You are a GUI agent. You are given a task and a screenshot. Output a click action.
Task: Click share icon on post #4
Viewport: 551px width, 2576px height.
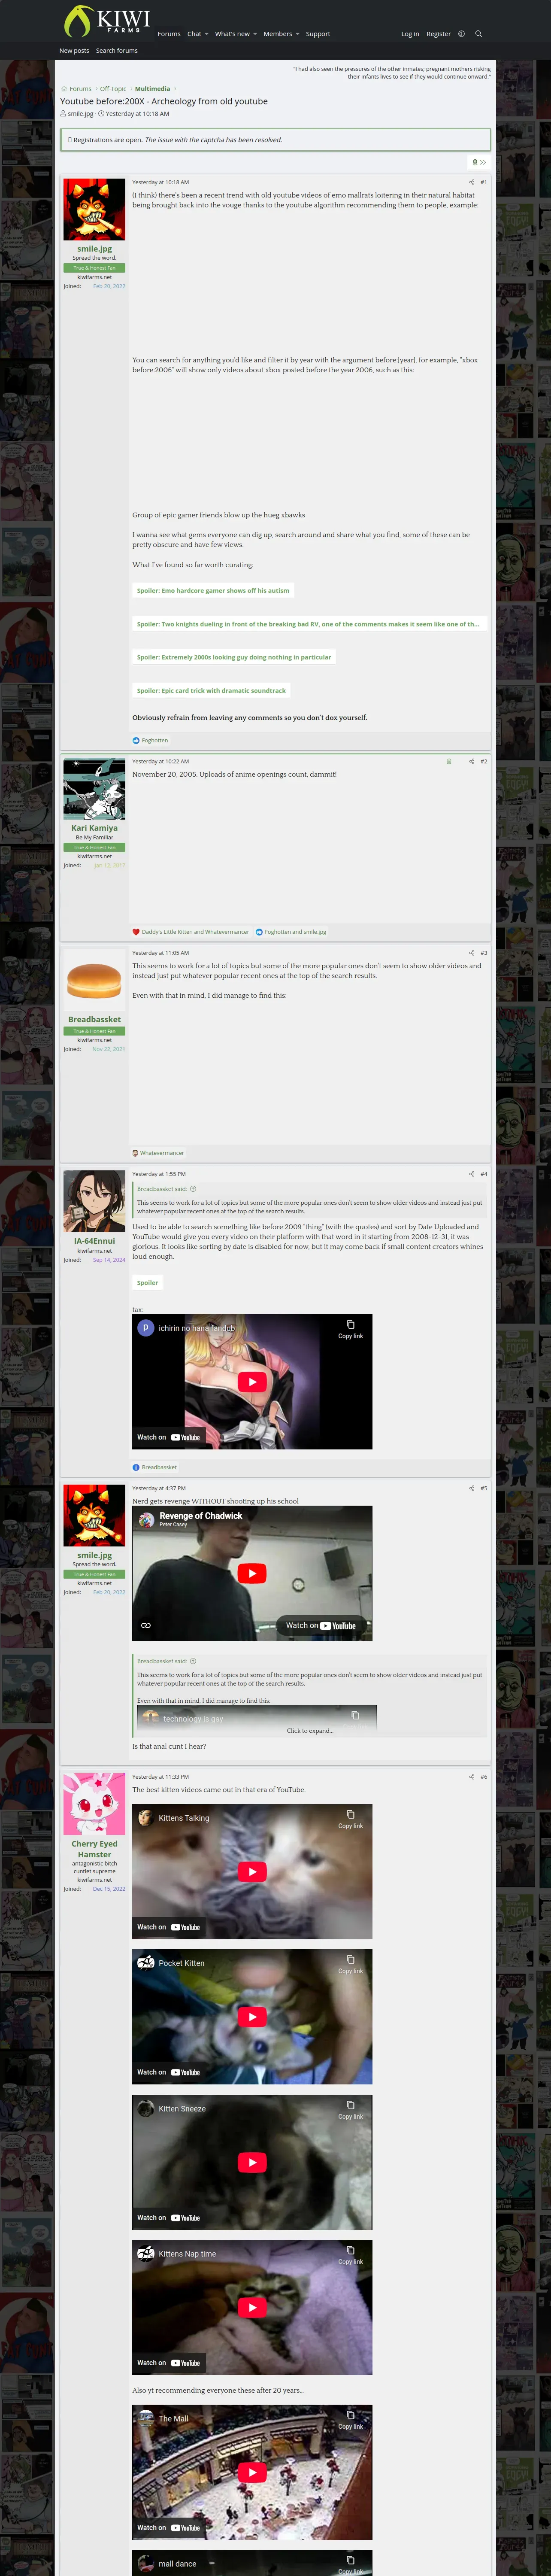[471, 1174]
